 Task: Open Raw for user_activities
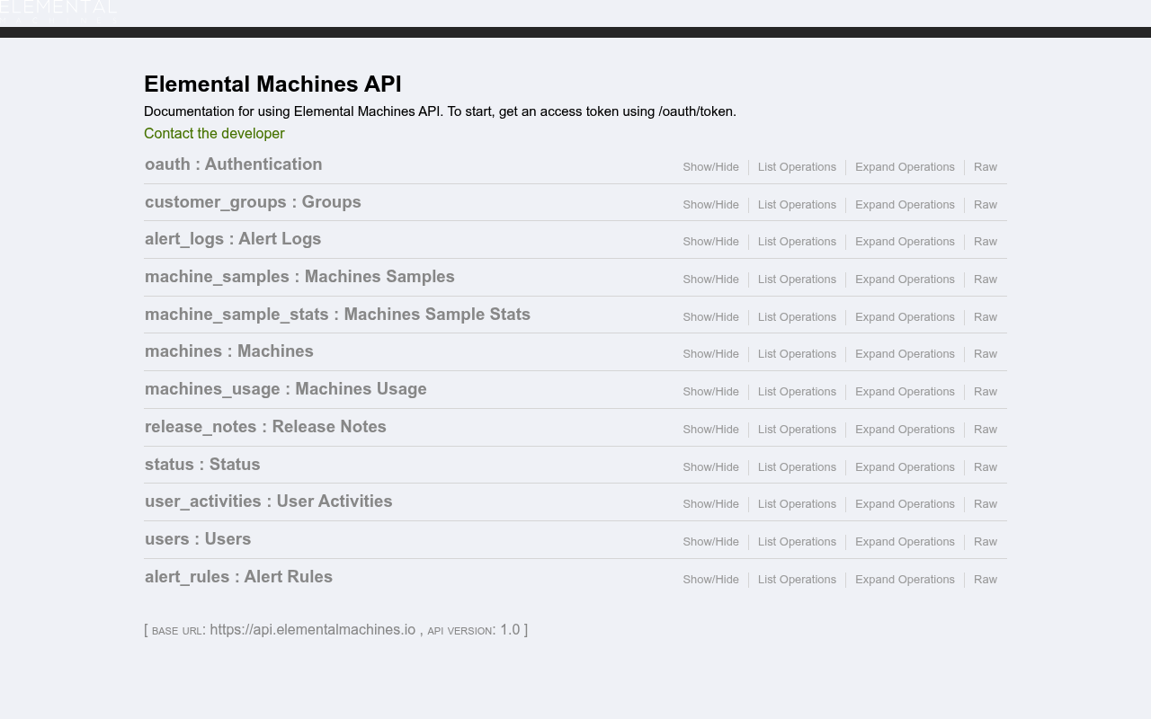pyautogui.click(x=986, y=504)
